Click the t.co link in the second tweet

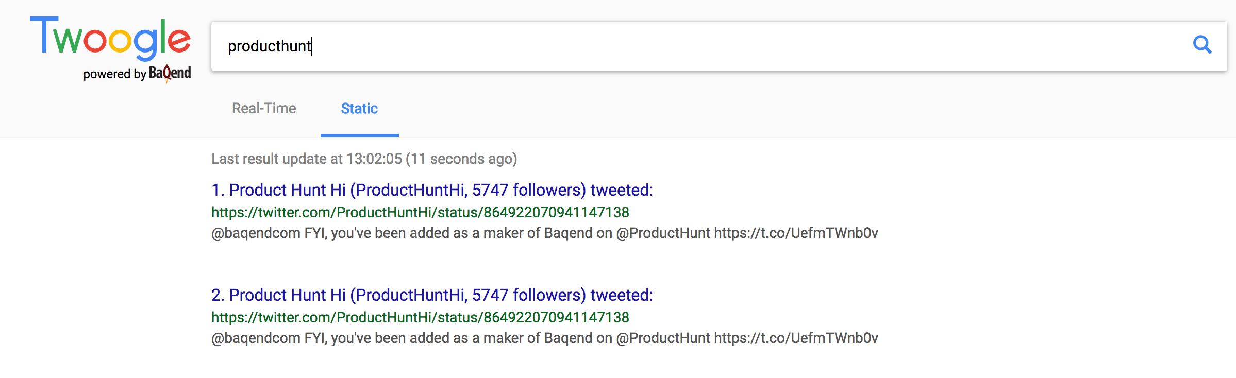[x=796, y=338]
